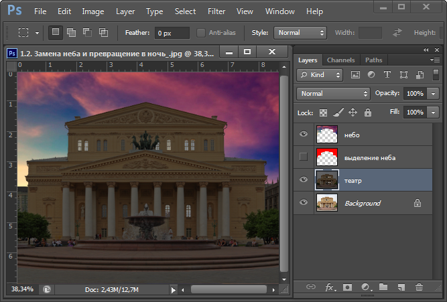Open the layer blend mode dropdown
The height and width of the screenshot is (302, 447).
pyautogui.click(x=334, y=94)
